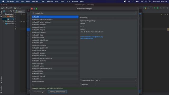Click the search magnifier icon in package field

[34, 13]
